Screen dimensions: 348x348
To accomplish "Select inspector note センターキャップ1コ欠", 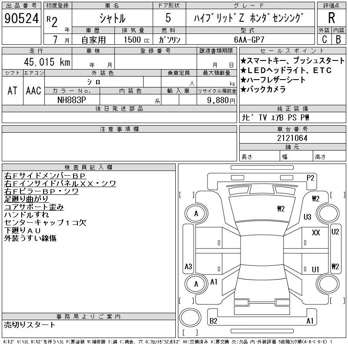I will (x=45, y=222).
